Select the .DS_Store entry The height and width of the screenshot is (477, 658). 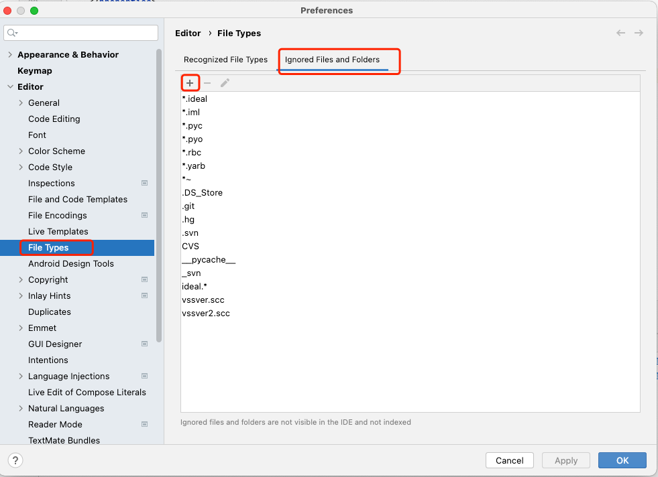pos(203,193)
